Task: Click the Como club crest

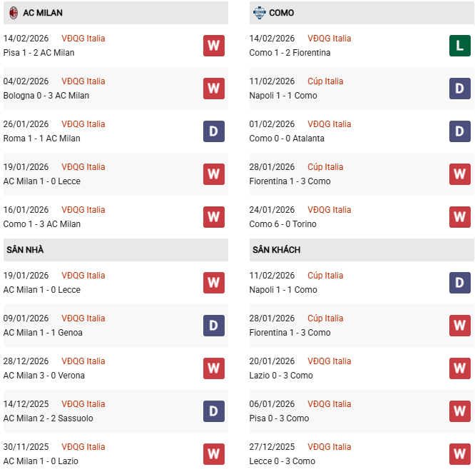Action: click(259, 13)
